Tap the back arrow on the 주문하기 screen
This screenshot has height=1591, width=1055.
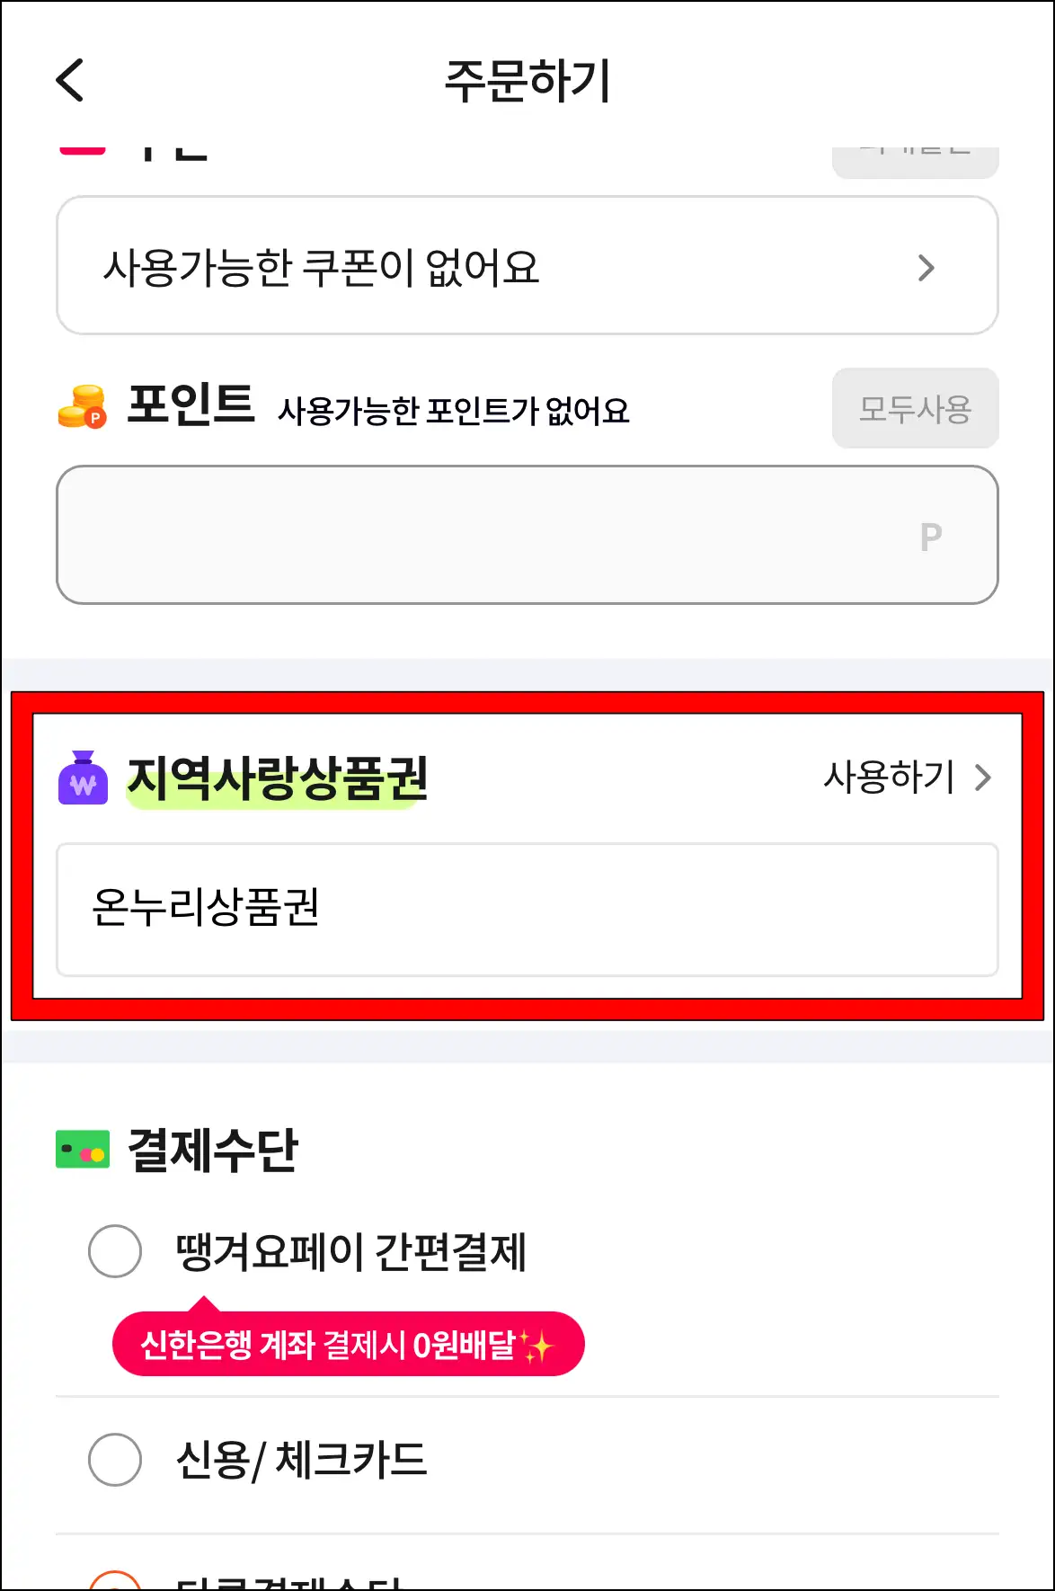pos(68,80)
